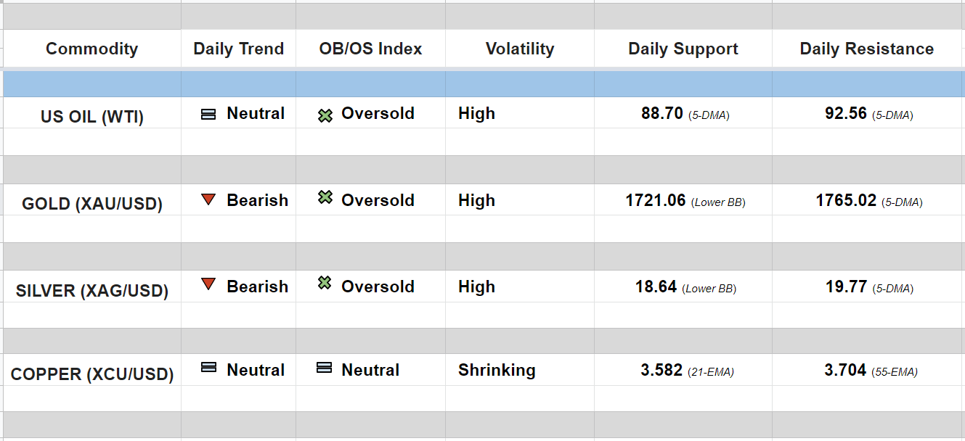Click the Gold daily support value 1721.06

coord(656,200)
